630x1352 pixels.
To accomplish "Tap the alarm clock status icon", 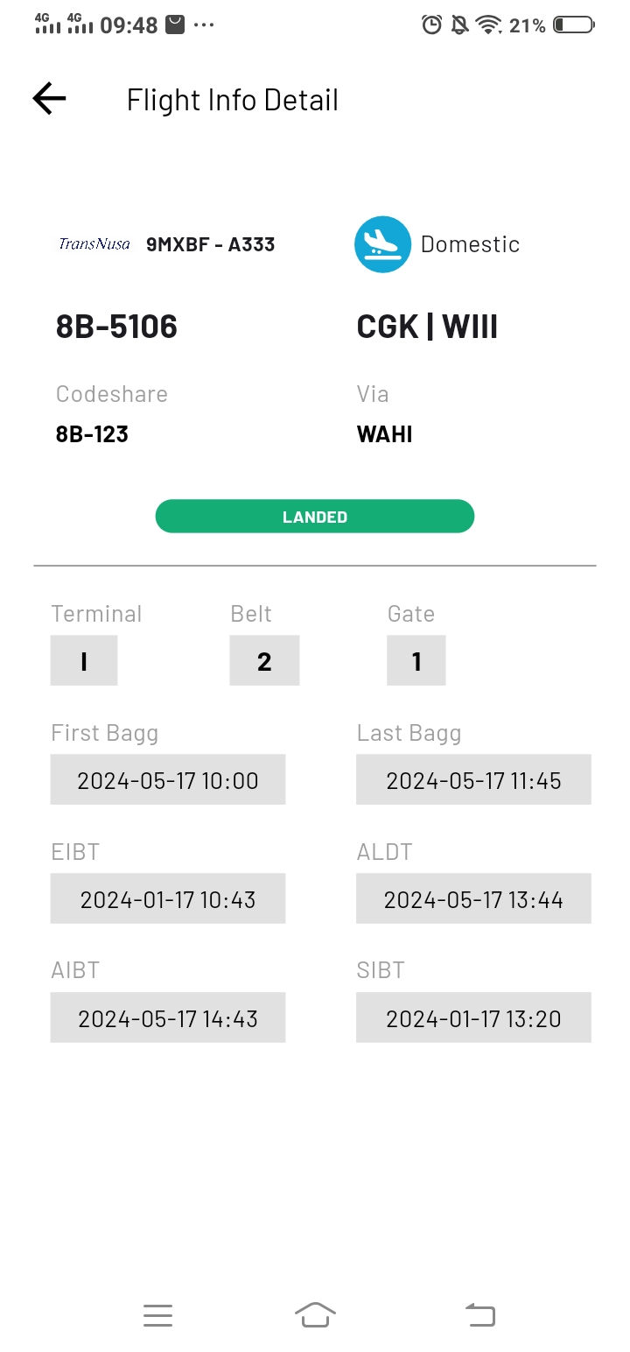I will coord(430,25).
